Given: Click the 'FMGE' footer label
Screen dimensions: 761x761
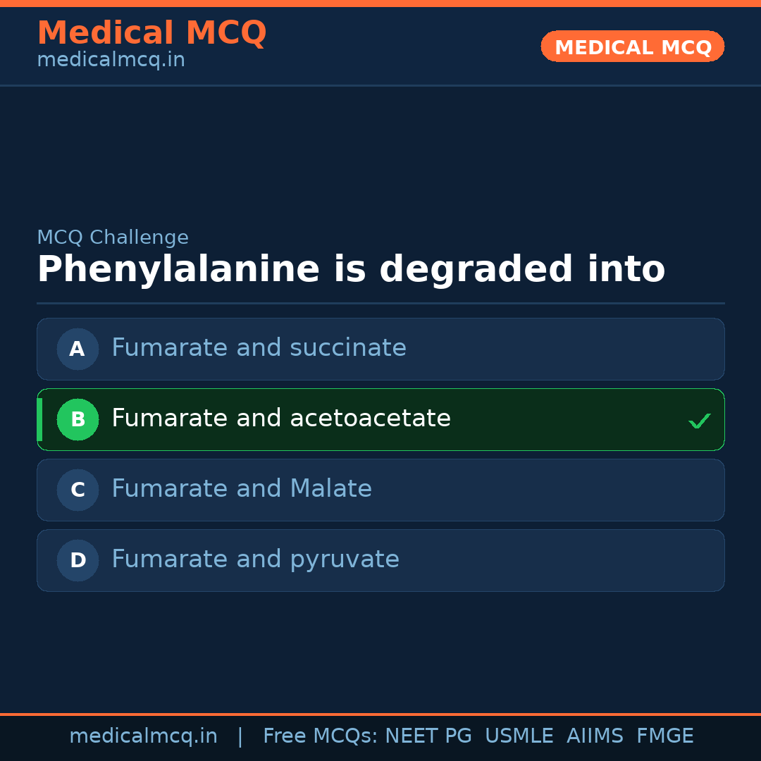Looking at the screenshot, I should pos(664,736).
